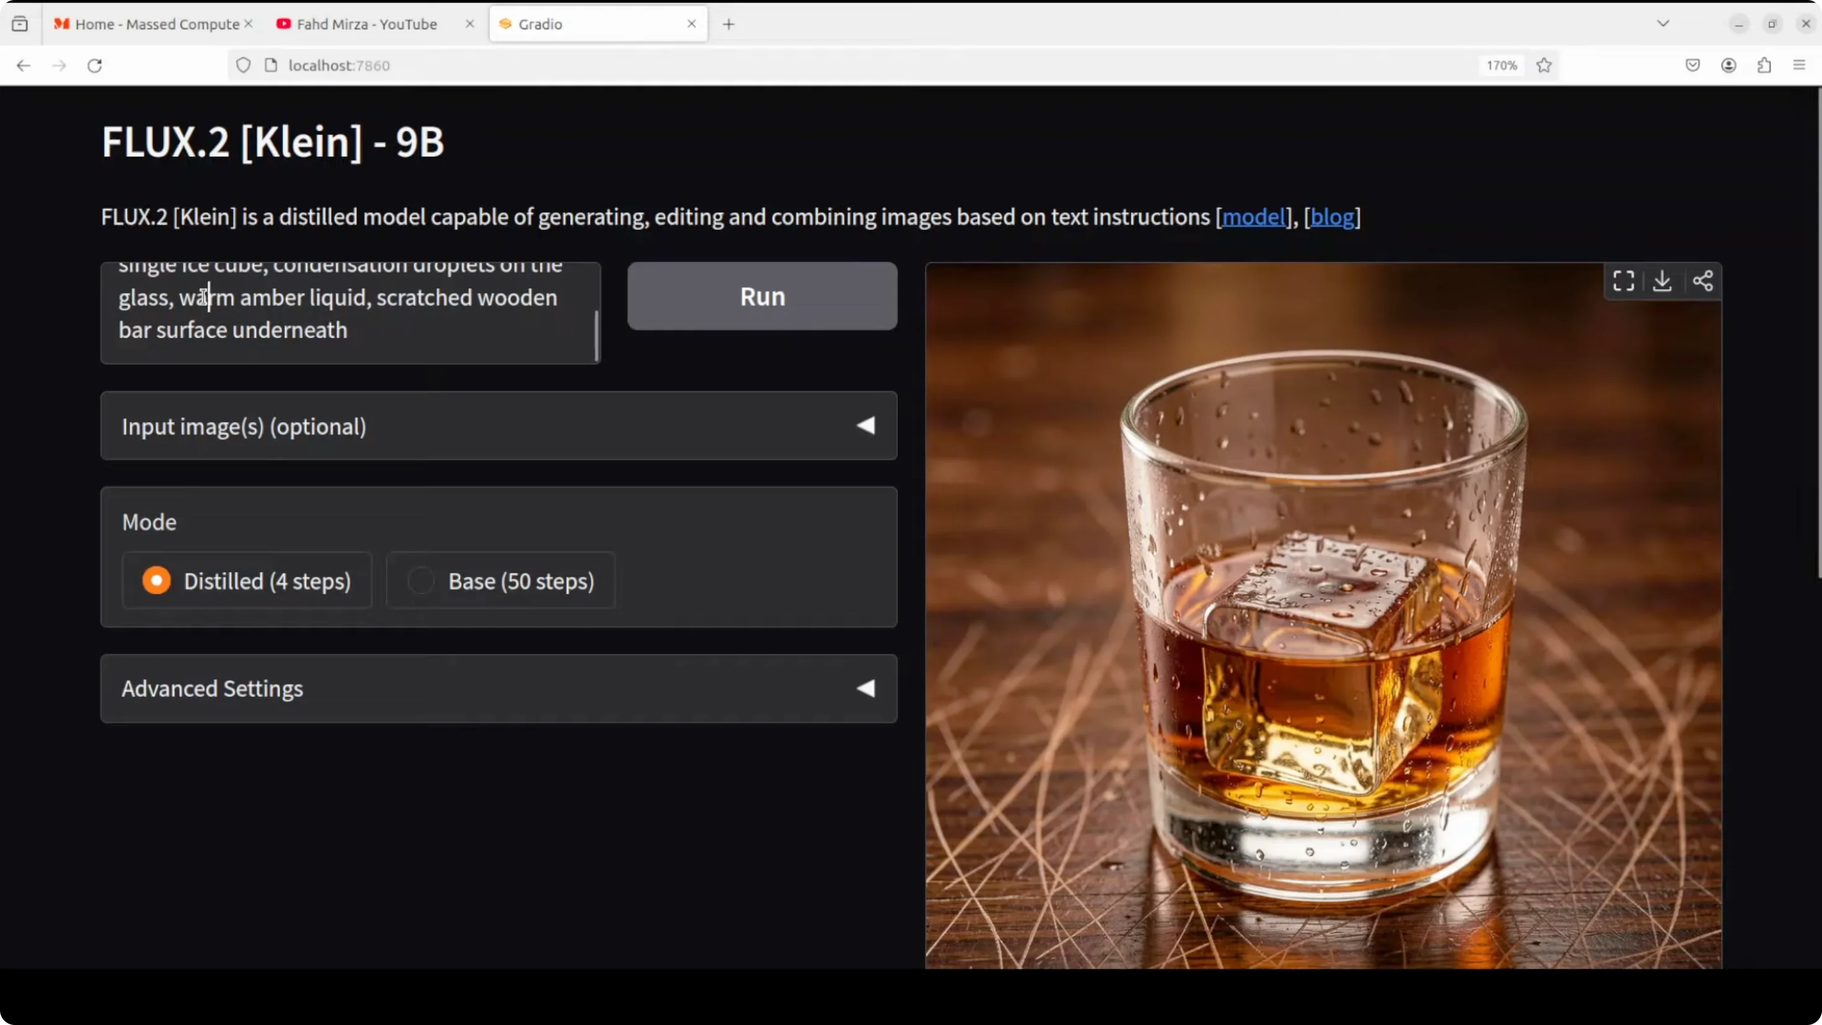
Task: Select Base (50 steps) mode
Action: pyautogui.click(x=421, y=581)
